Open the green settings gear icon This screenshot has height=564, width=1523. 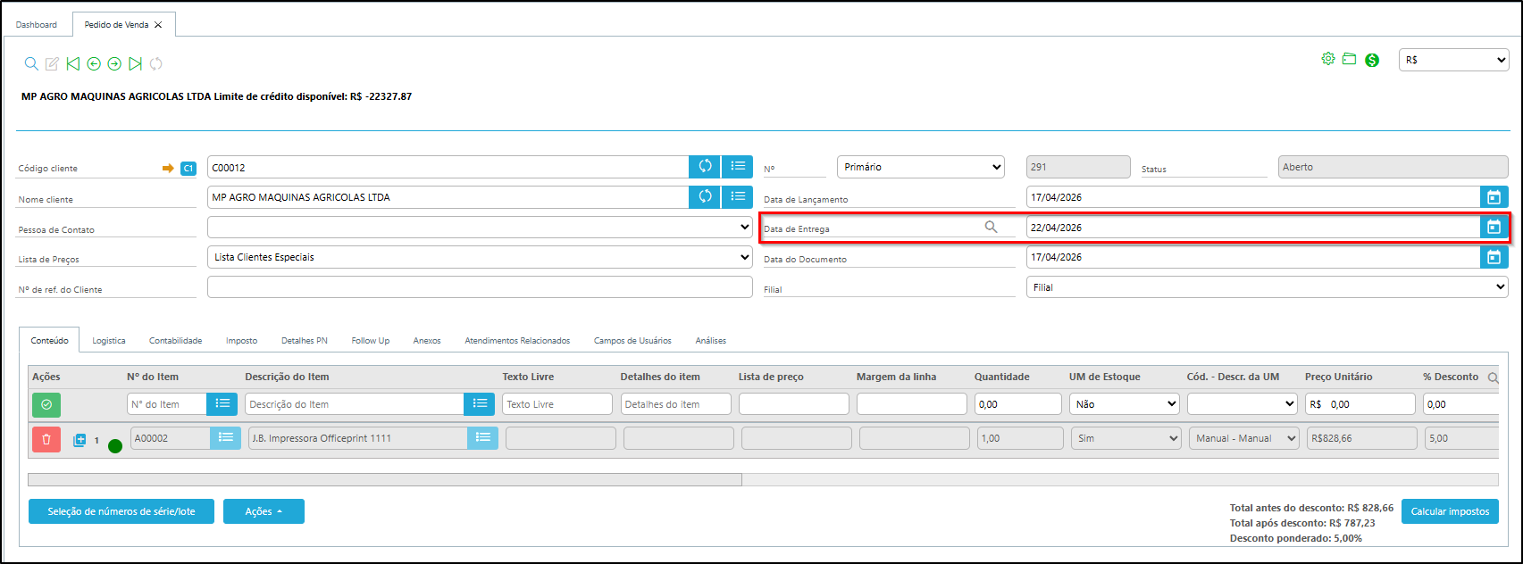click(1328, 59)
